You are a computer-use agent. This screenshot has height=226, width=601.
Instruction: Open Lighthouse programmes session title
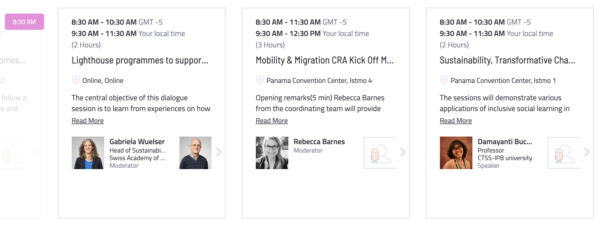pyautogui.click(x=140, y=60)
